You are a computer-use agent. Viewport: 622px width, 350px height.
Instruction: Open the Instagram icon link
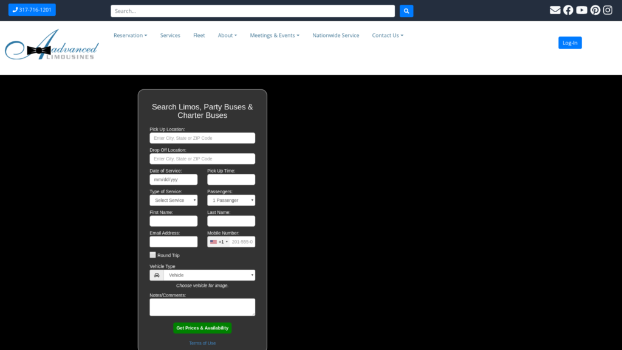click(608, 10)
